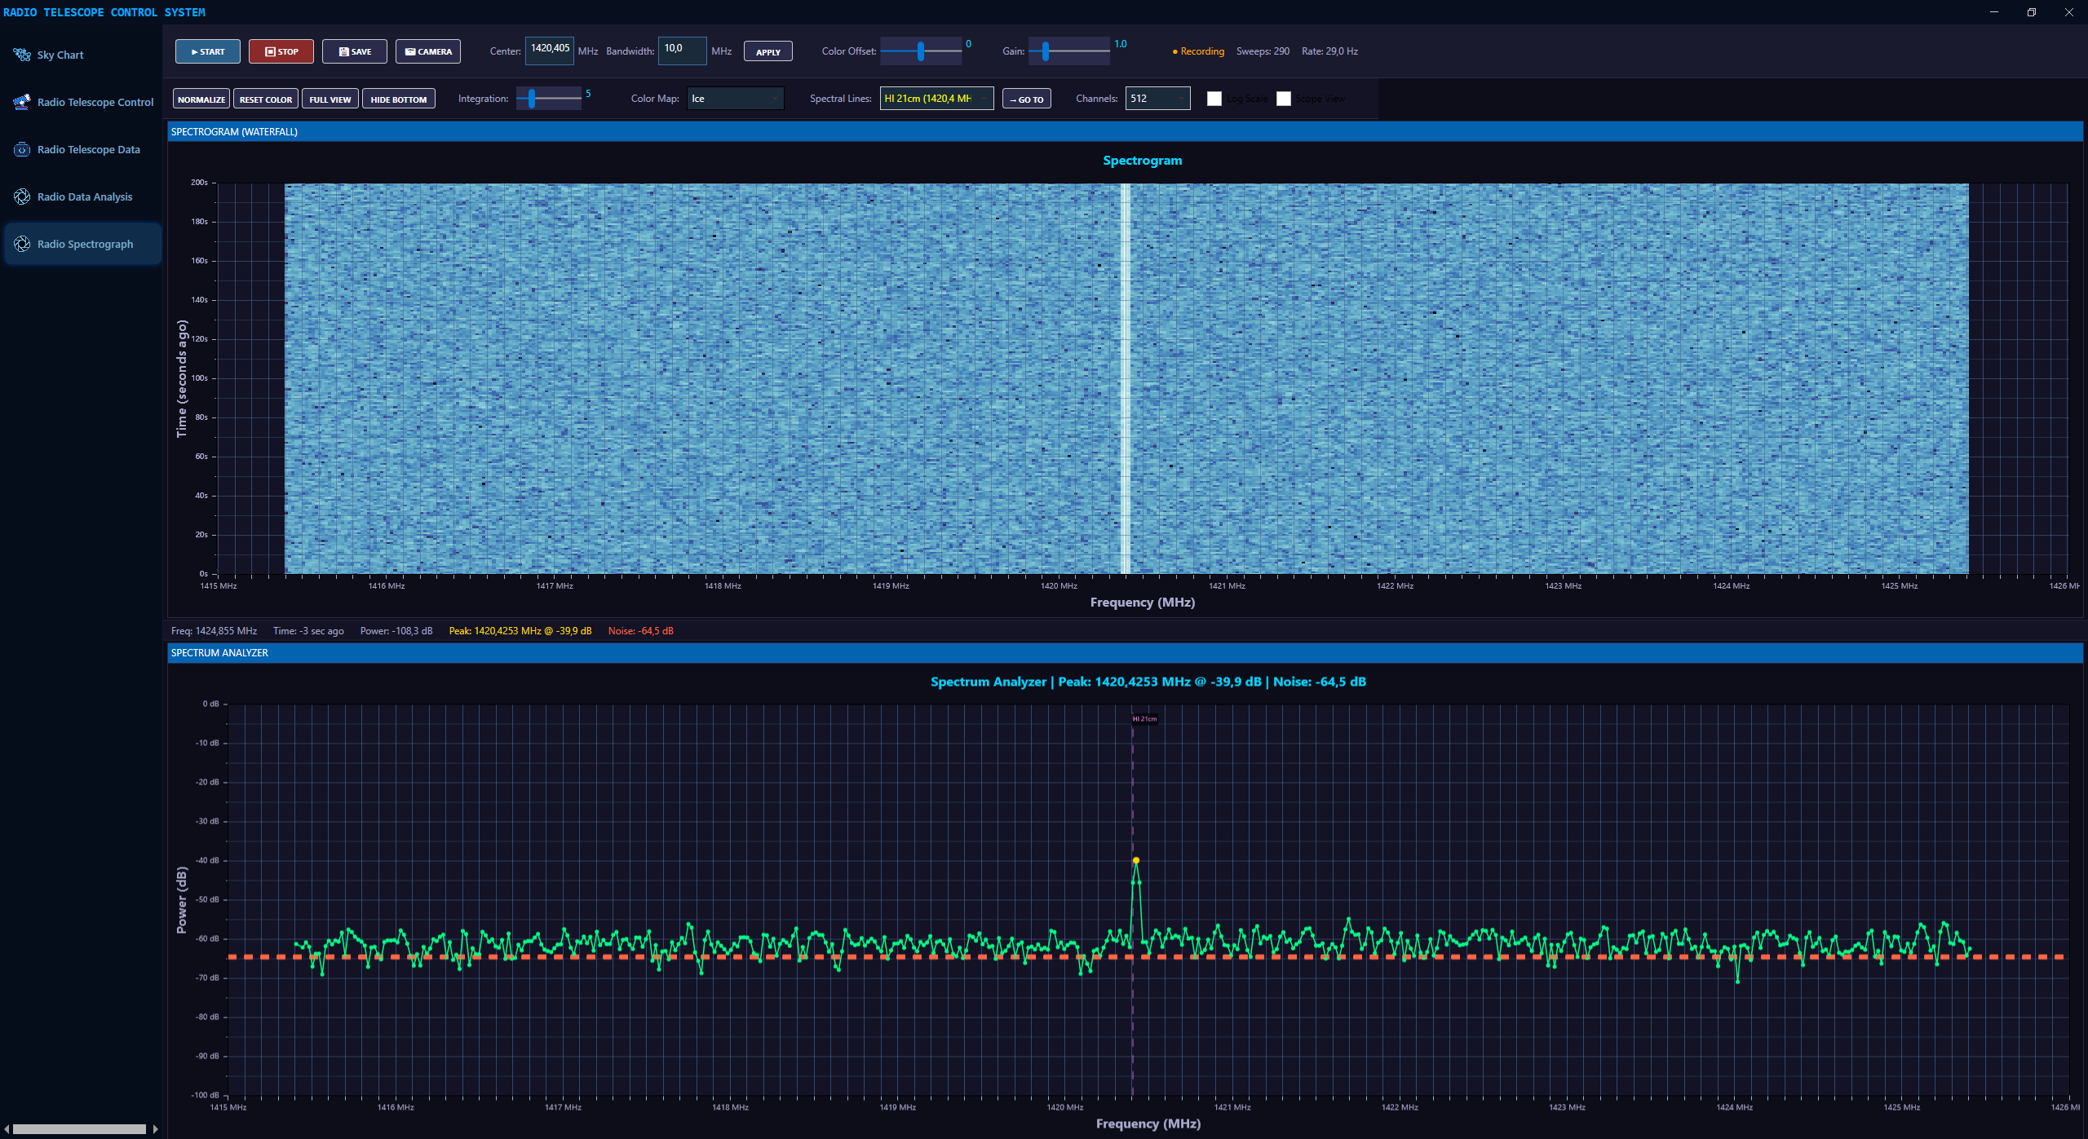The height and width of the screenshot is (1139, 2088).
Task: Click the Save disk button
Action: pos(354,51)
